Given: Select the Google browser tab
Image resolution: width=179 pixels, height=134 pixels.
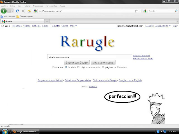Looking at the screenshot, I should pyautogui.click(x=22, y=21).
